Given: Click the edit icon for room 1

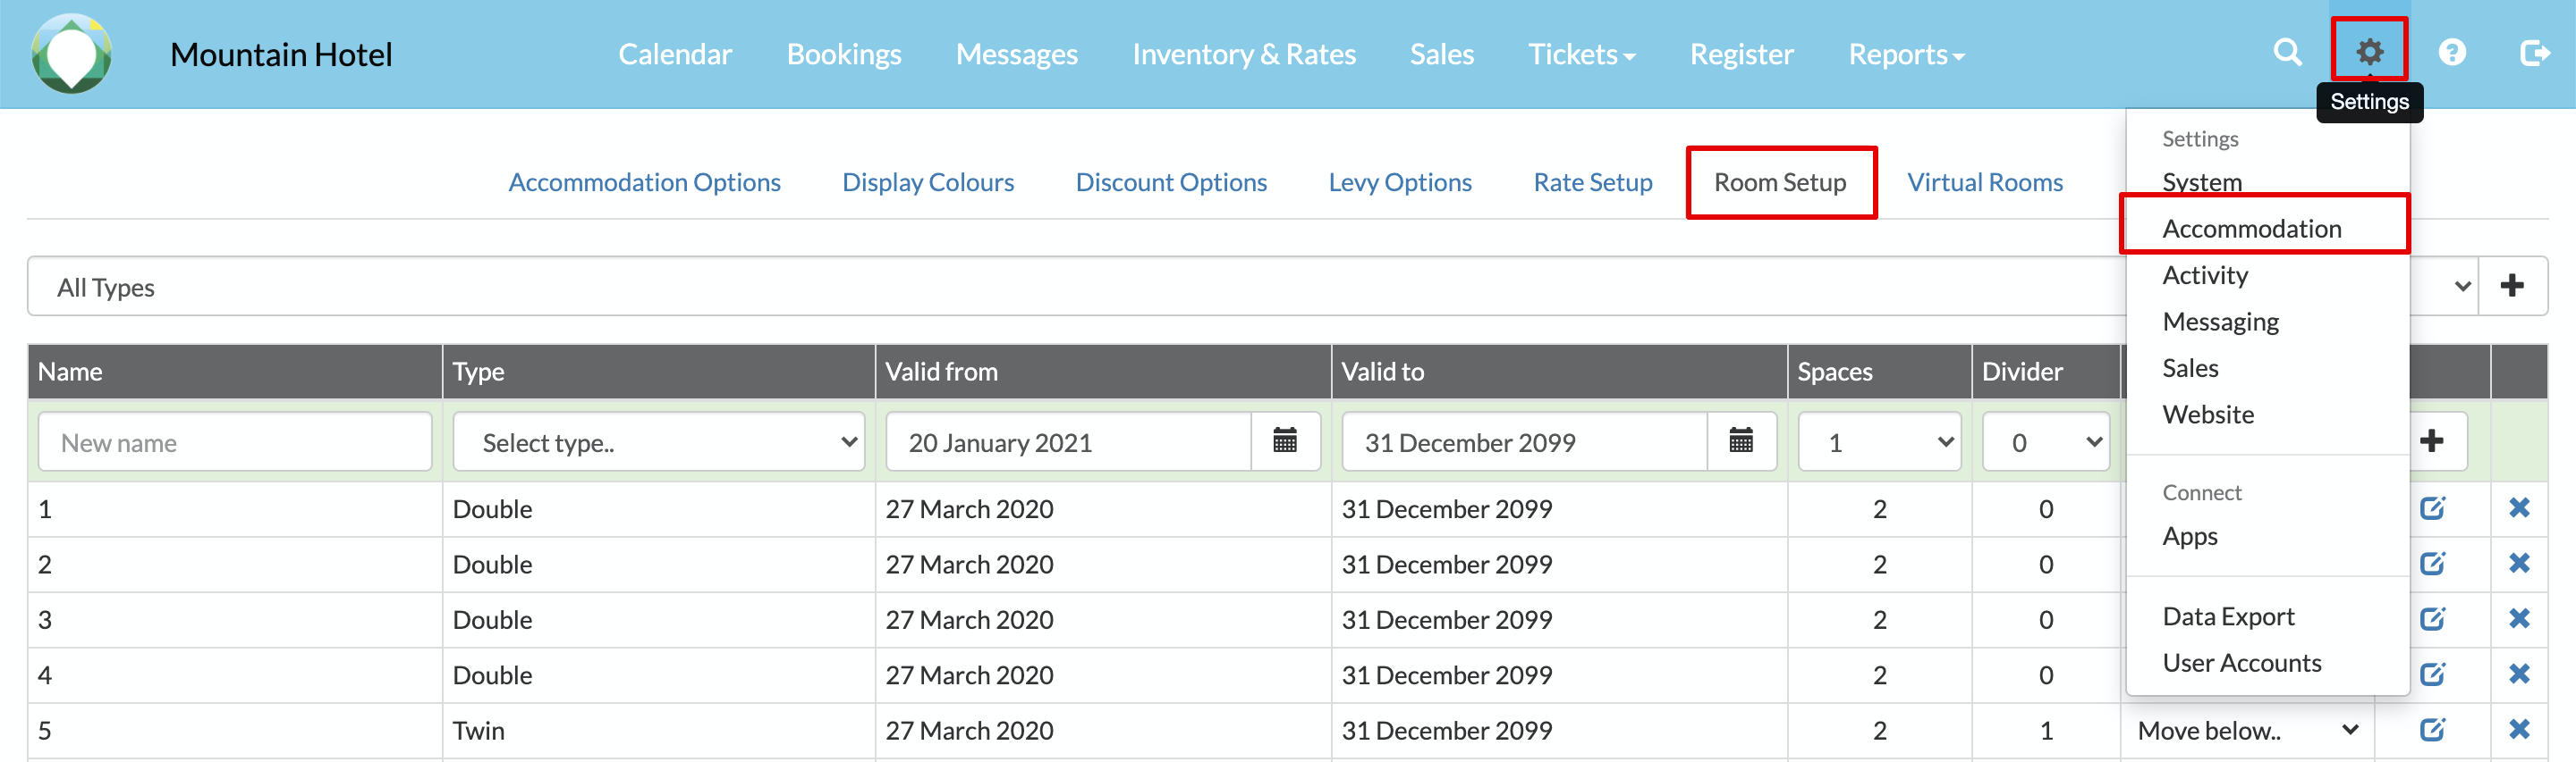Looking at the screenshot, I should tap(2432, 508).
